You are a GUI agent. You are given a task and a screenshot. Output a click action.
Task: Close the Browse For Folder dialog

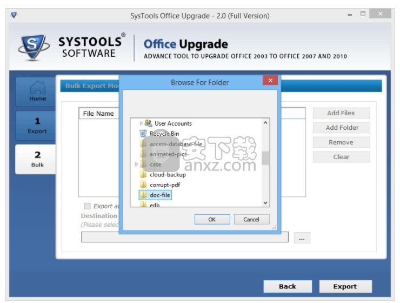click(x=270, y=81)
